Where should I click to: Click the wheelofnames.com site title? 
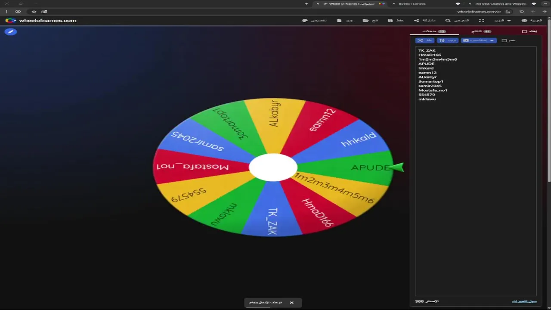(x=48, y=20)
